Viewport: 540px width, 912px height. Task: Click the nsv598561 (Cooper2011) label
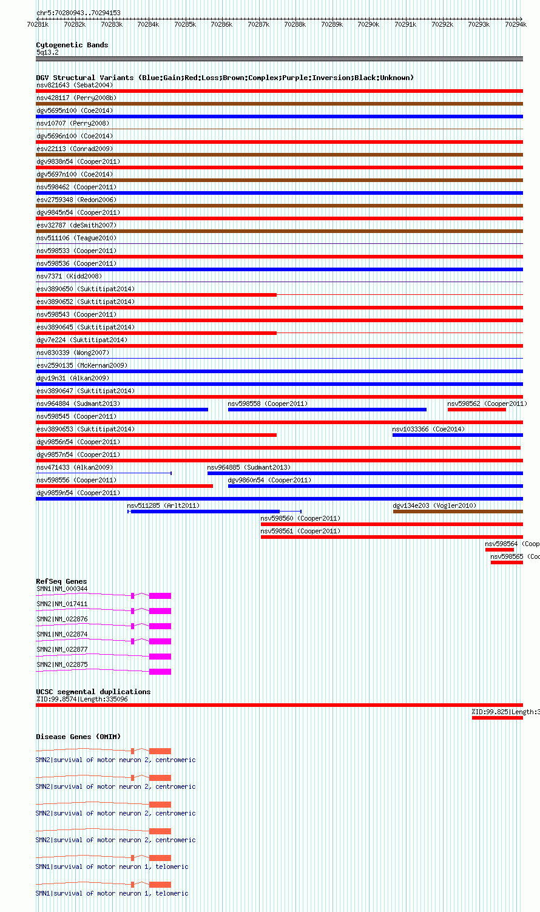[301, 532]
